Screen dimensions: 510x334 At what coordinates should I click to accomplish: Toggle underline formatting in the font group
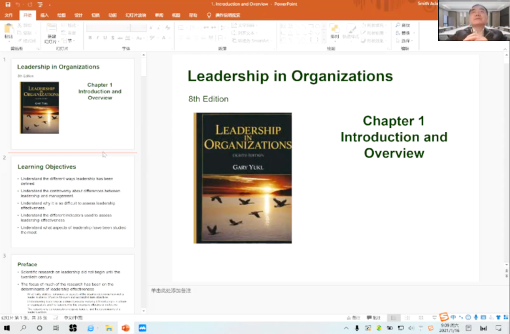tap(105, 38)
